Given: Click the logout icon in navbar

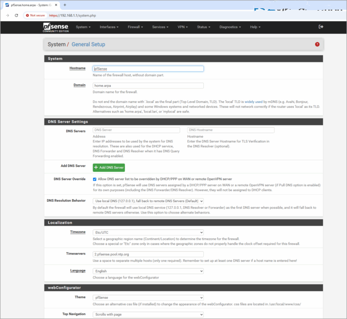Looking at the screenshot, I should (320, 27).
